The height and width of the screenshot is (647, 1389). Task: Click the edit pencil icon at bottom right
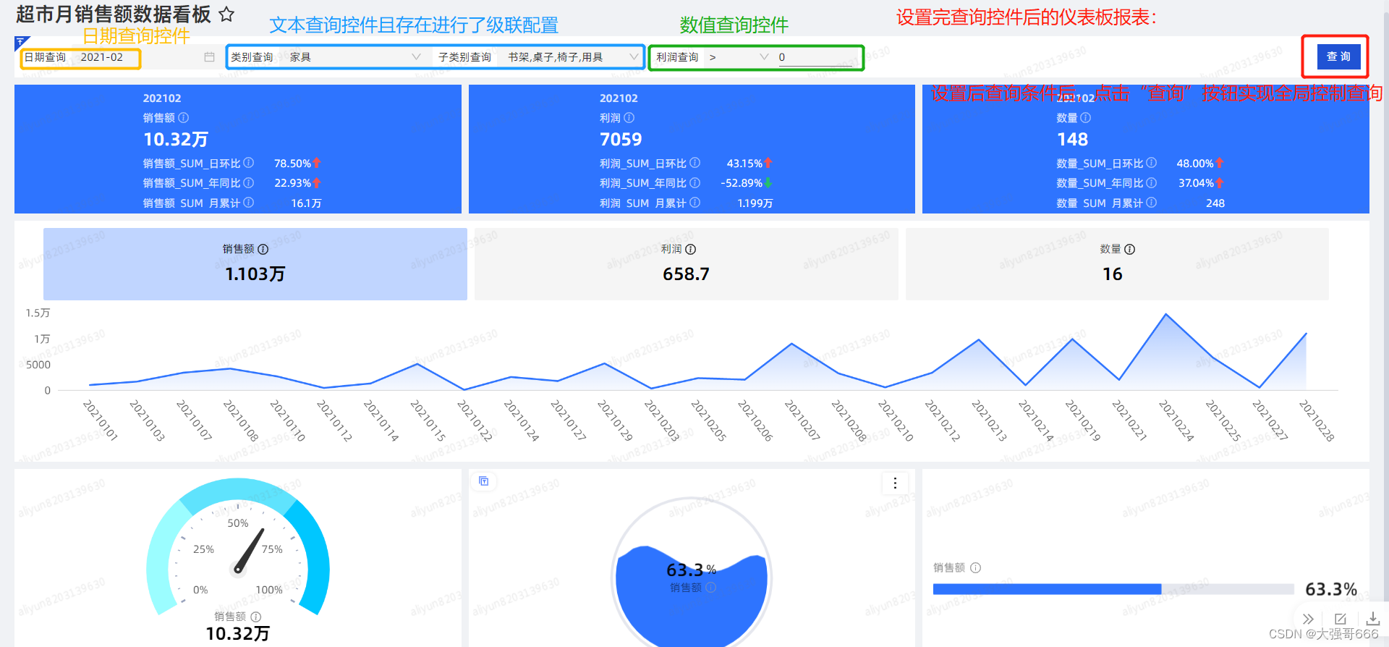pyautogui.click(x=1341, y=619)
